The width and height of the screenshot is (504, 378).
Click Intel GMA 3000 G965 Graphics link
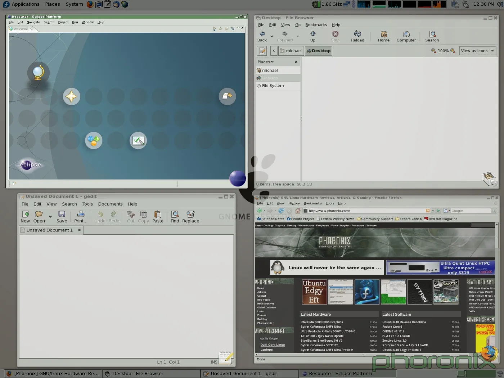pyautogui.click(x=321, y=322)
